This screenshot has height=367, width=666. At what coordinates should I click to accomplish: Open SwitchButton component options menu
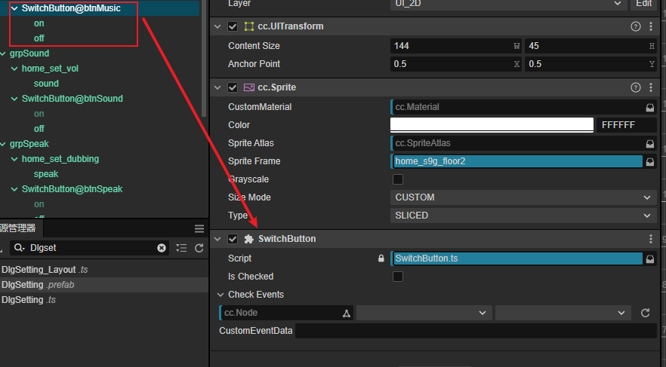click(651, 239)
